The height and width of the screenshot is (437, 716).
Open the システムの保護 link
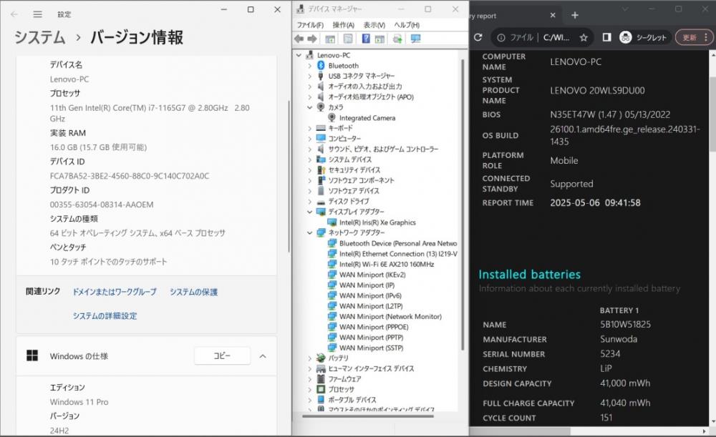click(x=193, y=292)
